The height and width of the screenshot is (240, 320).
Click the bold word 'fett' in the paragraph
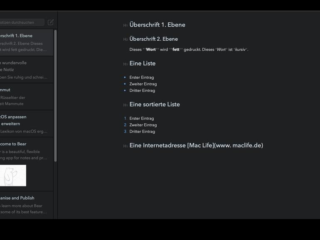176,49
